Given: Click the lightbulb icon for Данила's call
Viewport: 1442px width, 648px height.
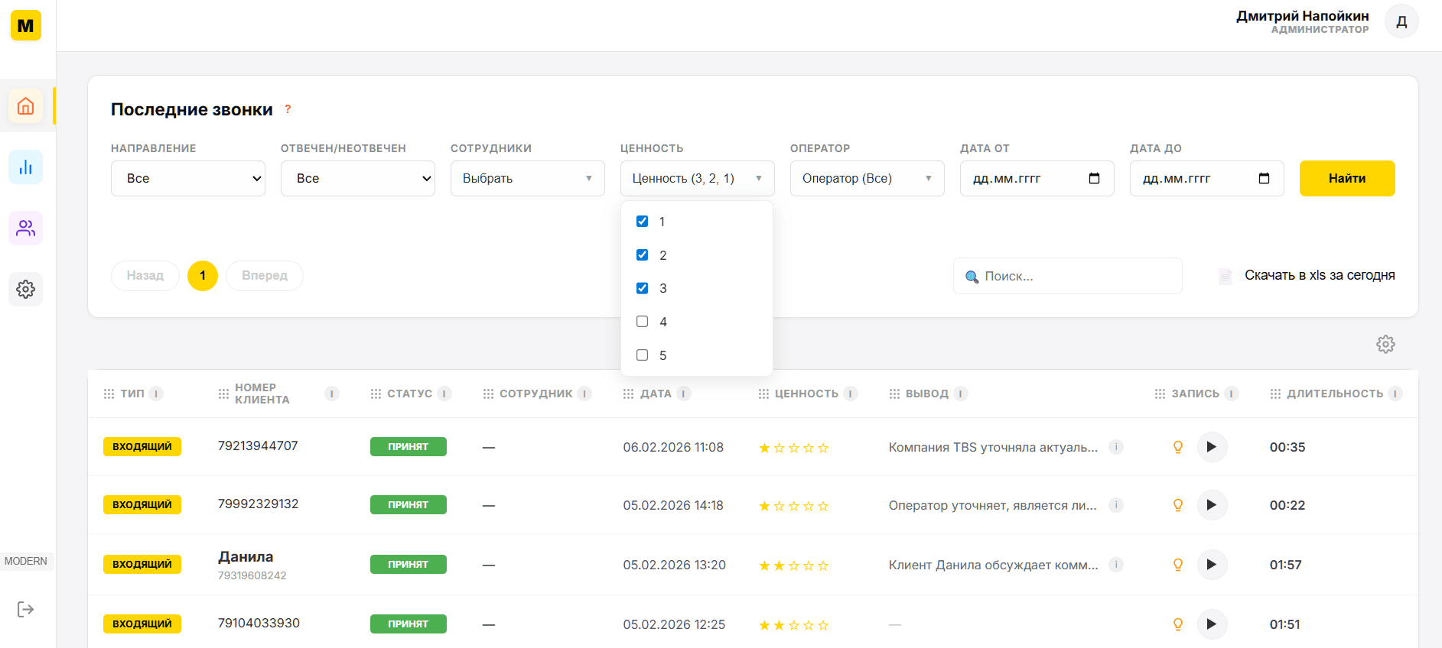Looking at the screenshot, I should tap(1178, 565).
